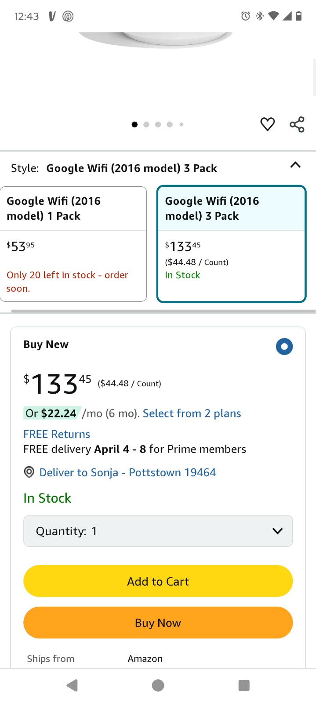Collapse the Style section chevron
The width and height of the screenshot is (316, 703).
(295, 165)
